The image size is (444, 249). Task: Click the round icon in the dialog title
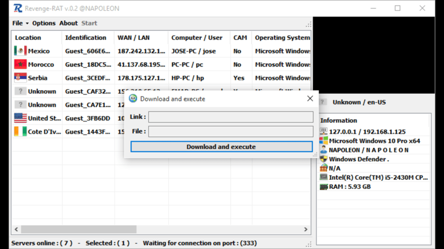tap(133, 99)
